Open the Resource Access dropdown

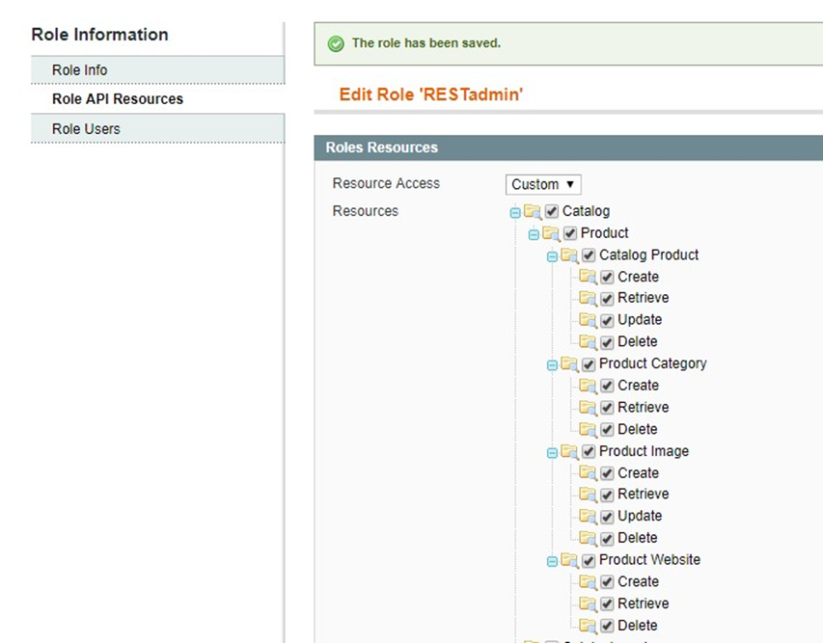[543, 184]
